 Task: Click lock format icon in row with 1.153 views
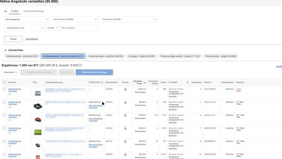tap(125, 115)
